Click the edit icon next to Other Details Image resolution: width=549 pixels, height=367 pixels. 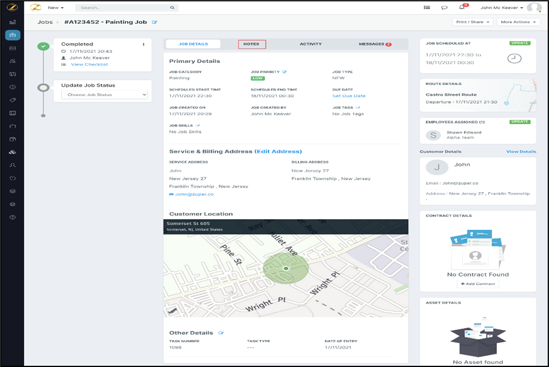tap(221, 333)
